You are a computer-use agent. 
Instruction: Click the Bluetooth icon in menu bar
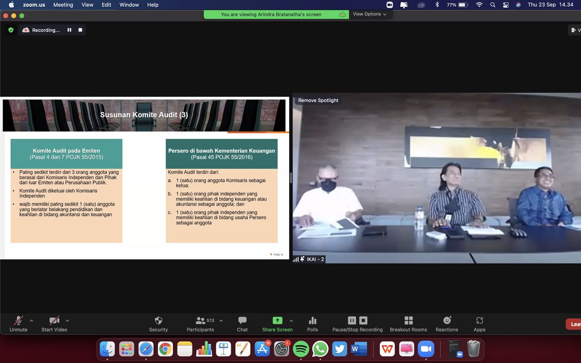437,5
